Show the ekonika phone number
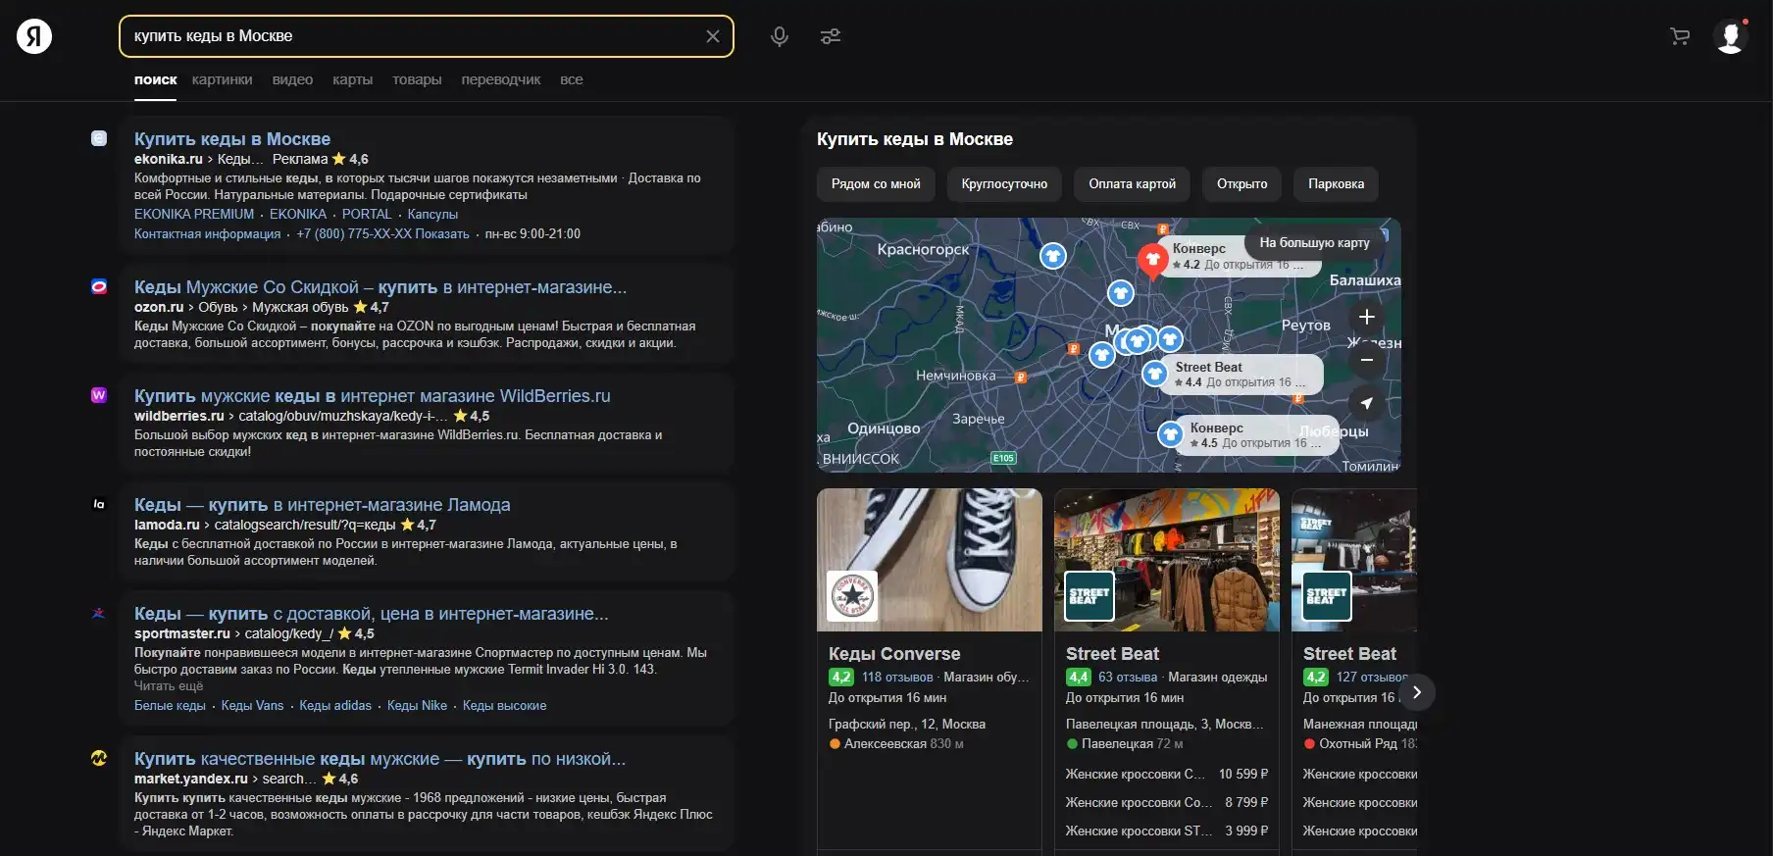Image resolution: width=1773 pixels, height=856 pixels. (x=382, y=233)
